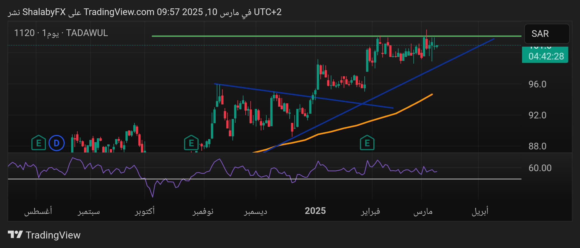Click the earnings E marker in February
The image size is (580, 248).
(367, 143)
